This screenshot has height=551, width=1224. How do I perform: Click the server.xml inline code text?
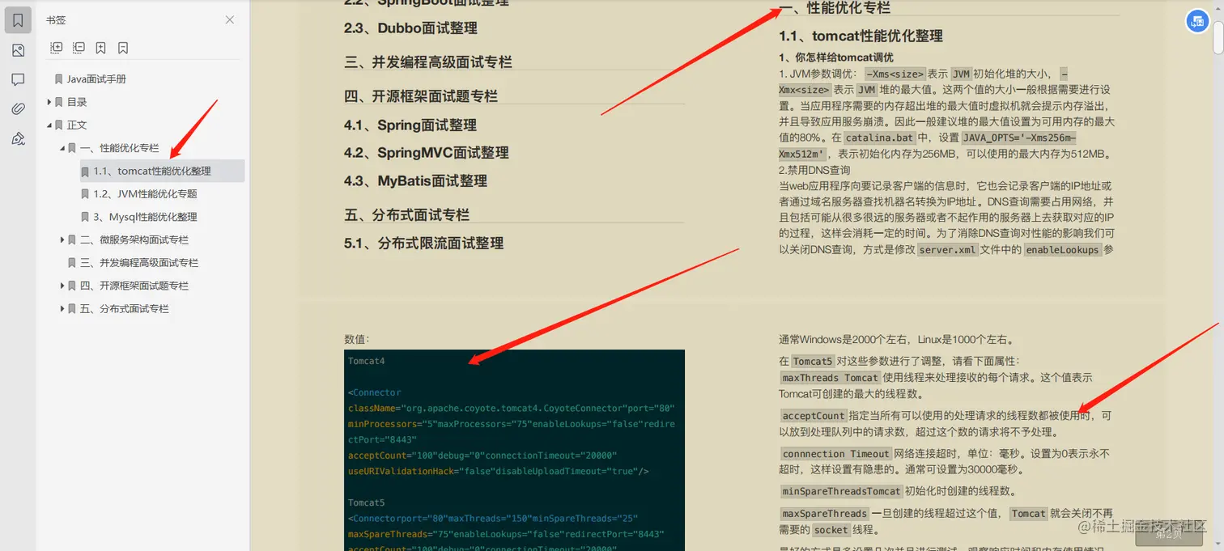(947, 250)
